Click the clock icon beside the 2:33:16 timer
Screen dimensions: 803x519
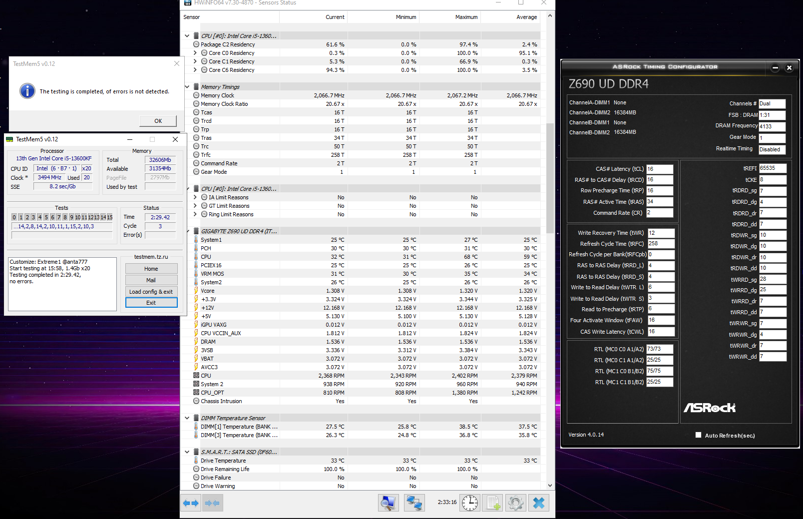pyautogui.click(x=470, y=503)
